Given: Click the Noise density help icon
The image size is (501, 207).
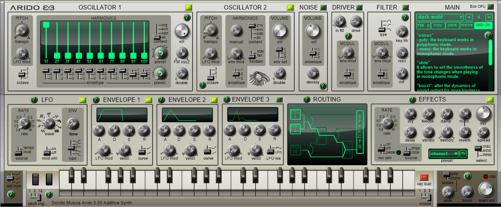Looking at the screenshot, I should click(x=322, y=85).
